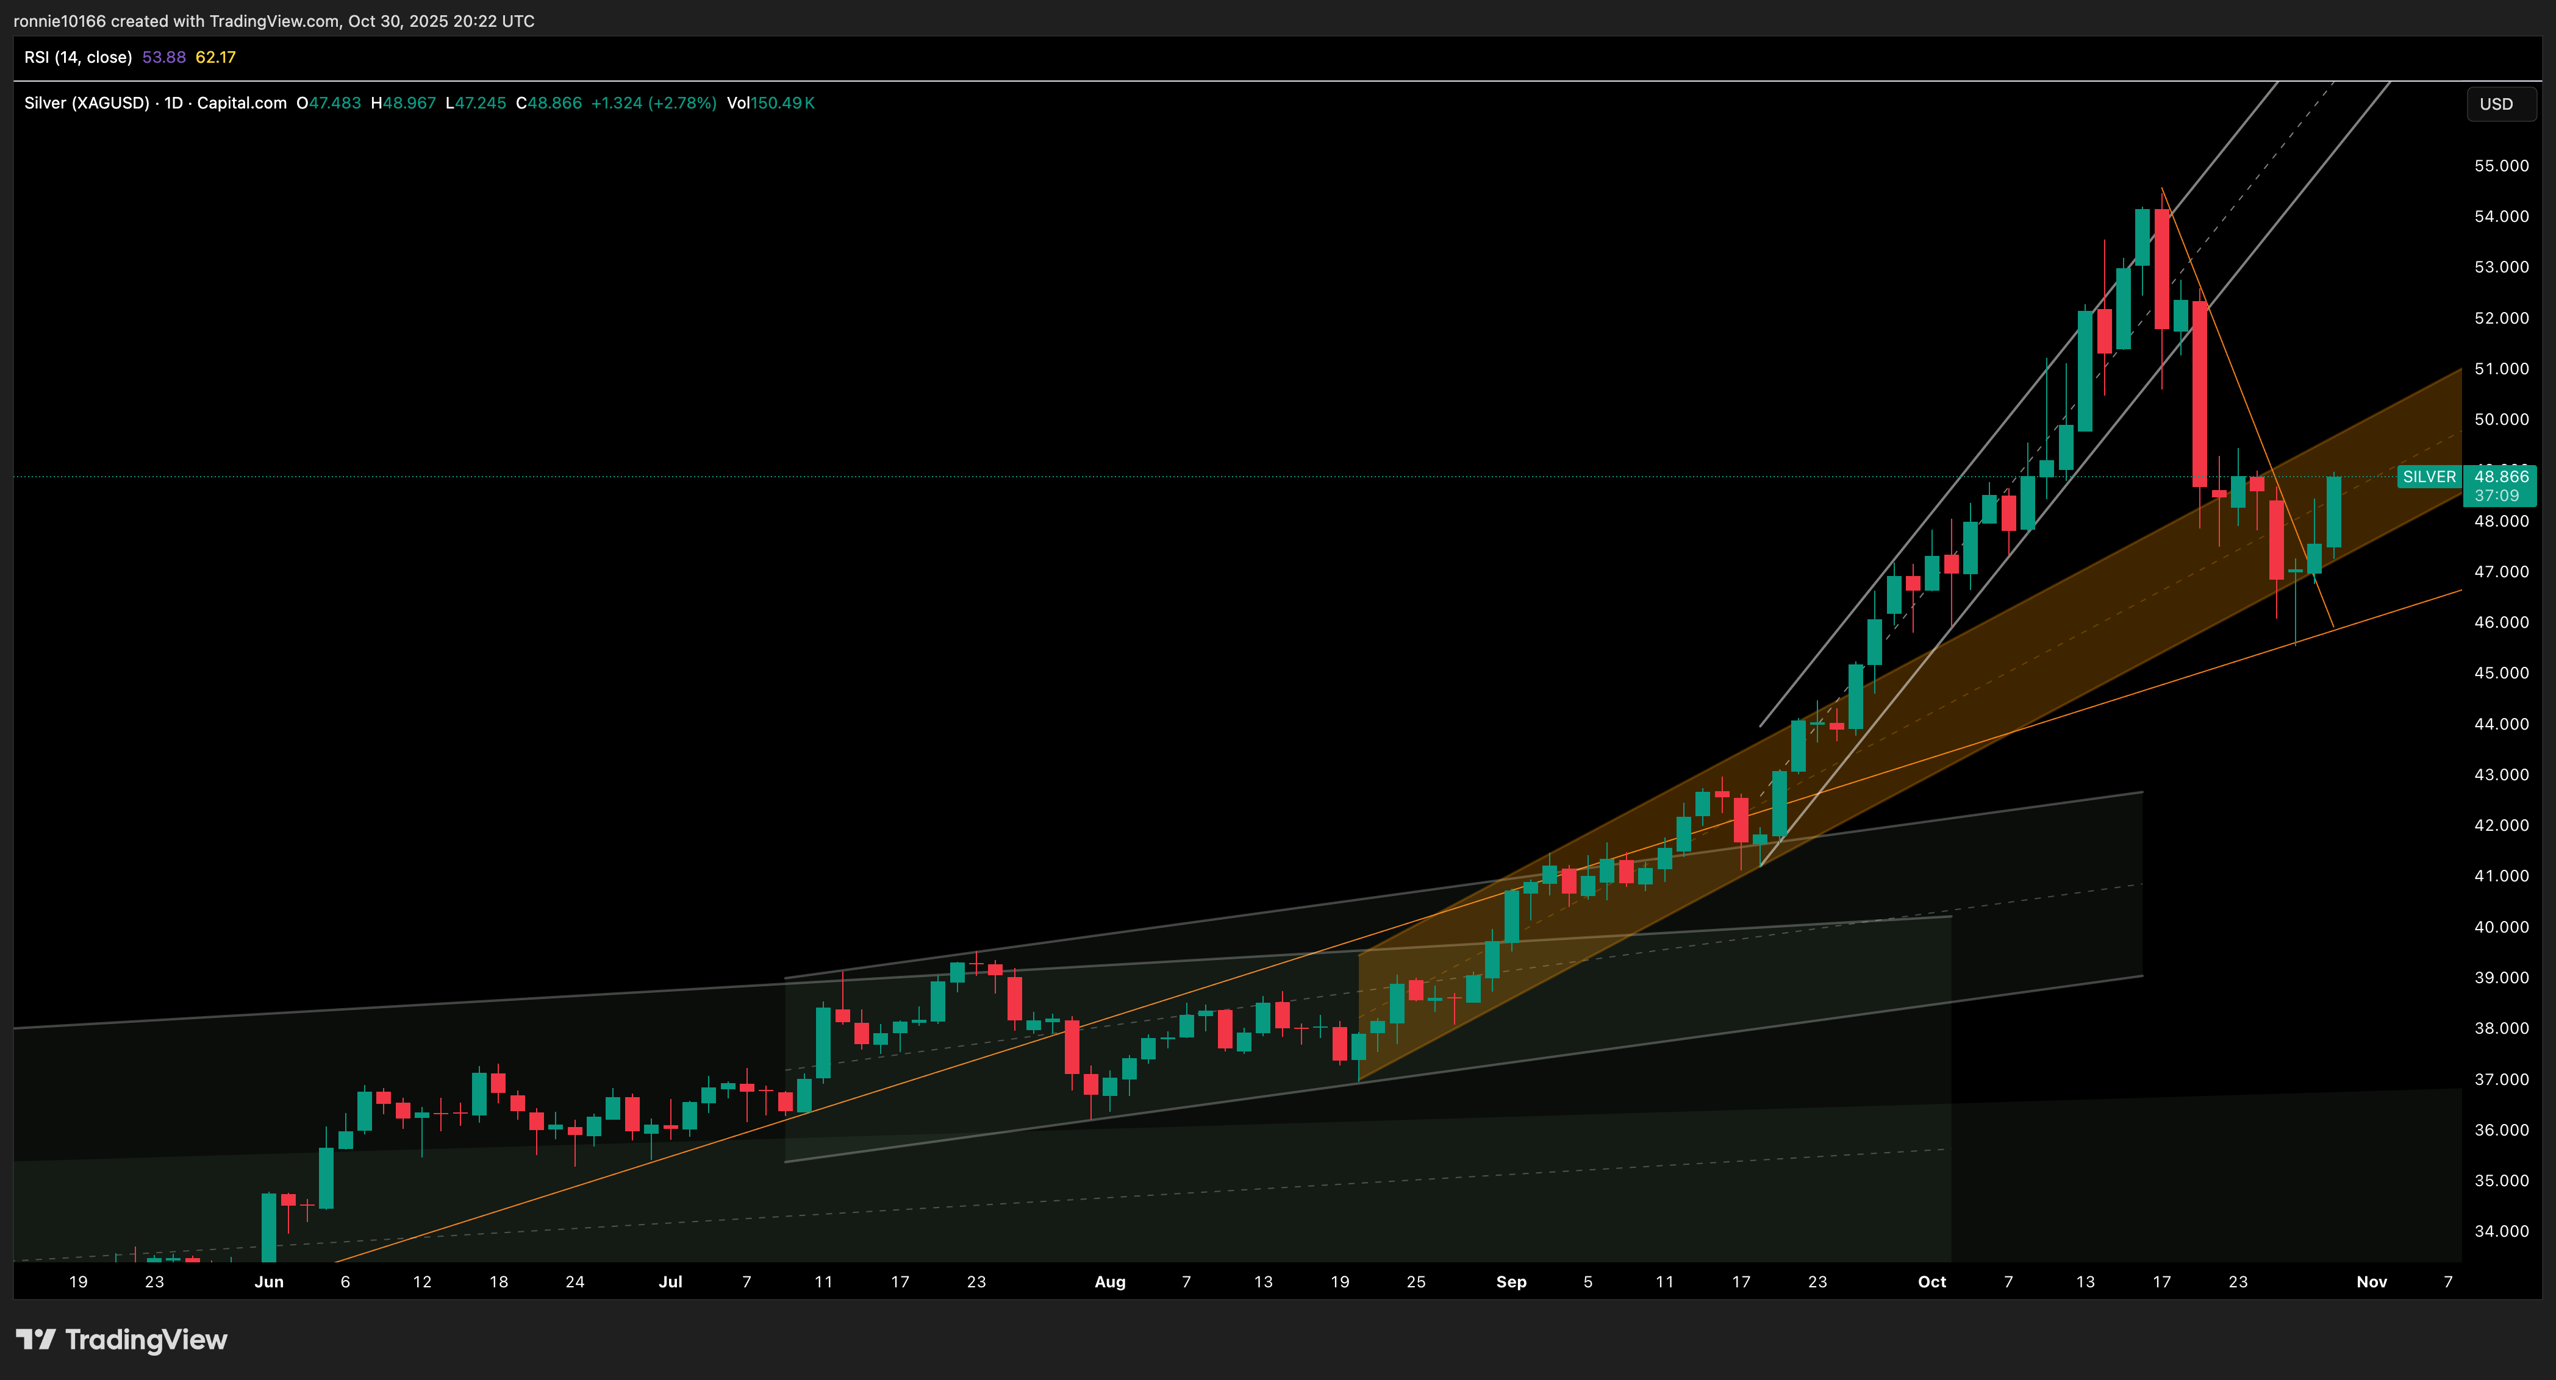The height and width of the screenshot is (1380, 2556).
Task: Select the purple RSI value 53.88
Action: 163,57
